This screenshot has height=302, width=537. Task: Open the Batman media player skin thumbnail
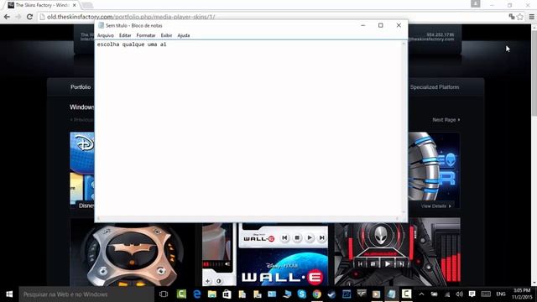[x=132, y=253]
